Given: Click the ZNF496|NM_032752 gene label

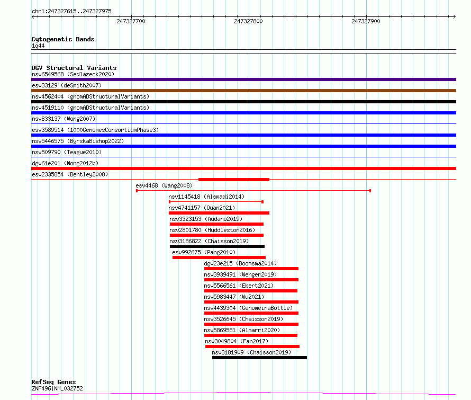Looking at the screenshot, I should point(57,388).
